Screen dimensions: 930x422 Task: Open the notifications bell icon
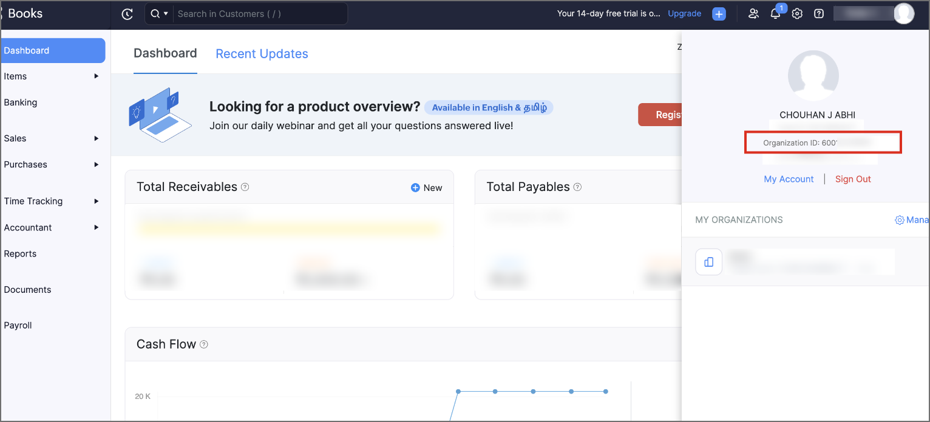tap(775, 14)
